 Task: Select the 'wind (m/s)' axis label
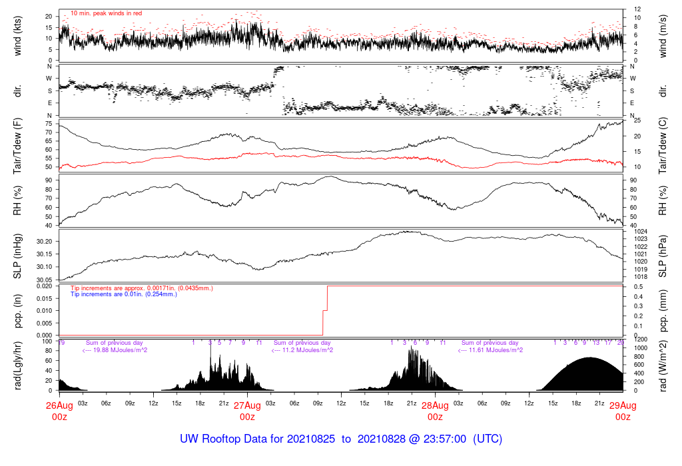tap(663, 36)
